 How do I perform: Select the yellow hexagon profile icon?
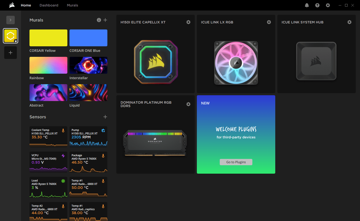pyautogui.click(x=11, y=36)
